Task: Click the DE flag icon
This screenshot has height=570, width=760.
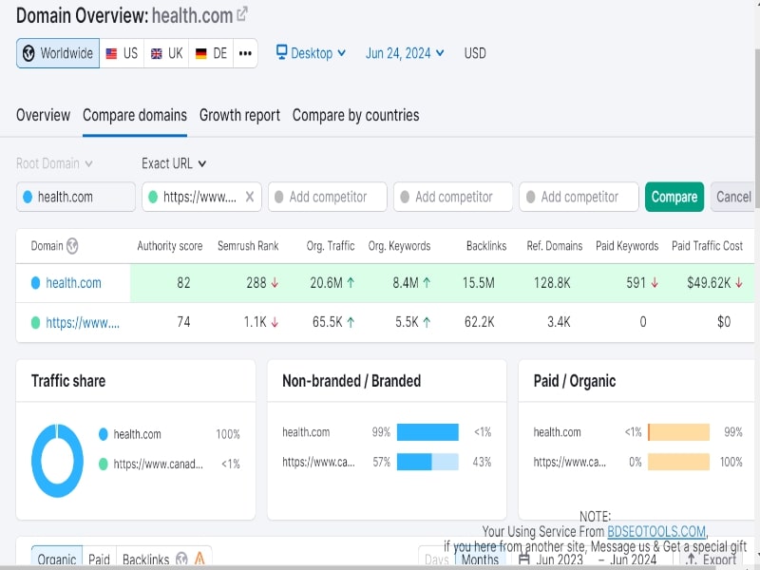Action: click(x=201, y=53)
